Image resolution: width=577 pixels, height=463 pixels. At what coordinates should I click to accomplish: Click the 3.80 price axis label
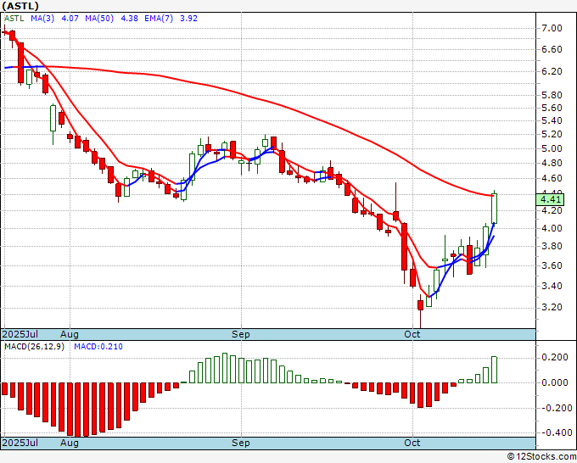[552, 246]
